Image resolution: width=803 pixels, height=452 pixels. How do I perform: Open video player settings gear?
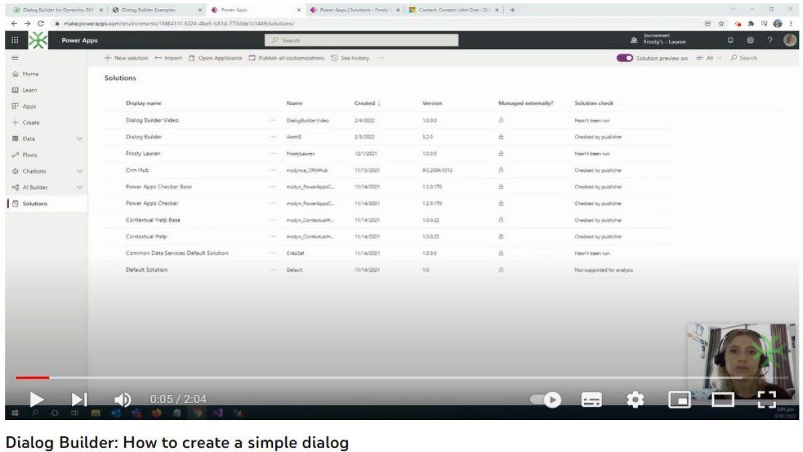(x=636, y=399)
